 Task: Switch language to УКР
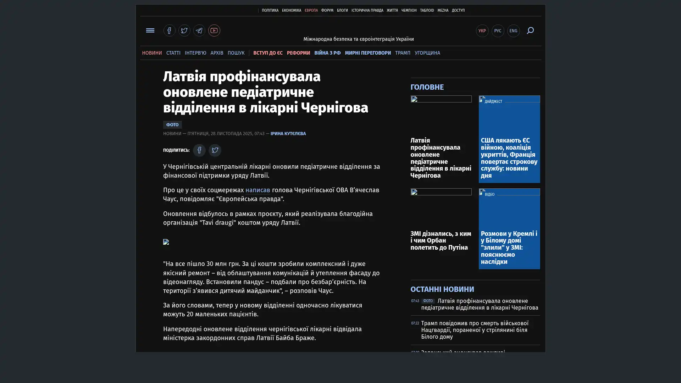click(482, 31)
